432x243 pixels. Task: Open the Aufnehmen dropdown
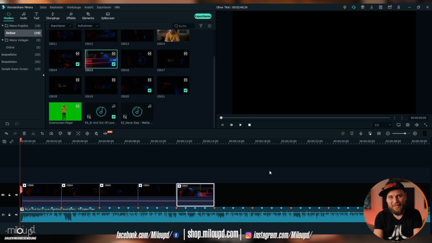click(x=88, y=26)
